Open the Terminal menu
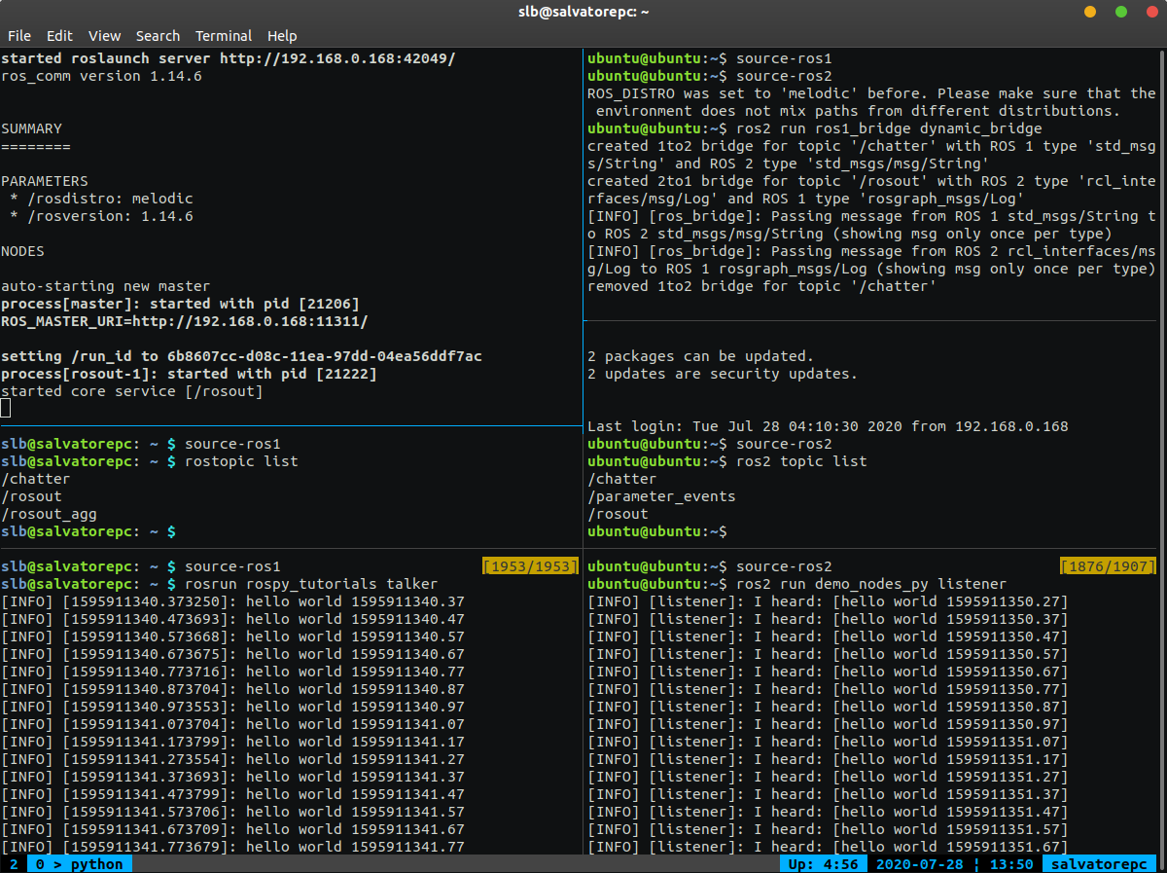The image size is (1167, 873). click(x=224, y=36)
